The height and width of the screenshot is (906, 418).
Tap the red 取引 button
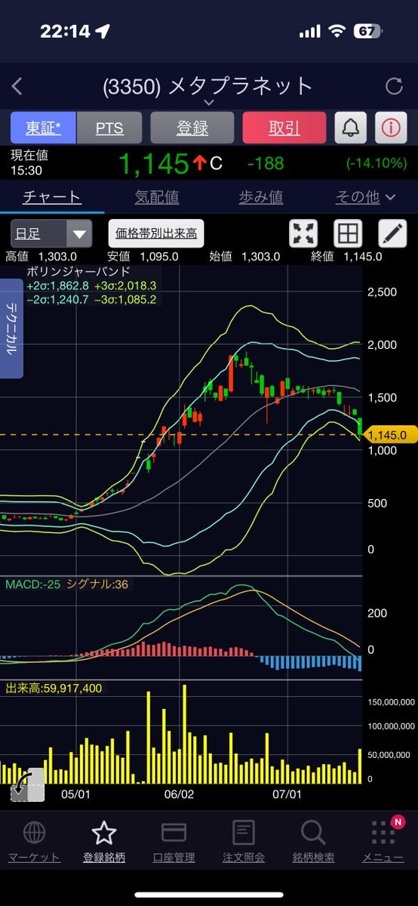tap(284, 128)
